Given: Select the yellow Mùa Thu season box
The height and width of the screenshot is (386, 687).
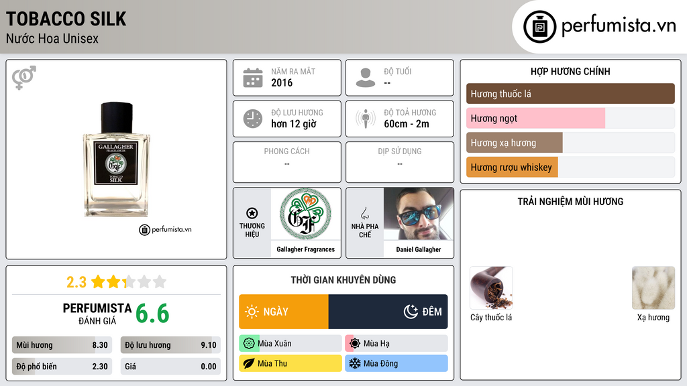Looking at the screenshot, I should pos(290,363).
